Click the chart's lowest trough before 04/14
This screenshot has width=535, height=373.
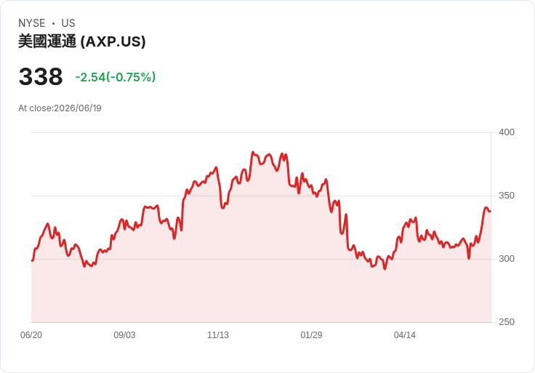click(x=385, y=269)
